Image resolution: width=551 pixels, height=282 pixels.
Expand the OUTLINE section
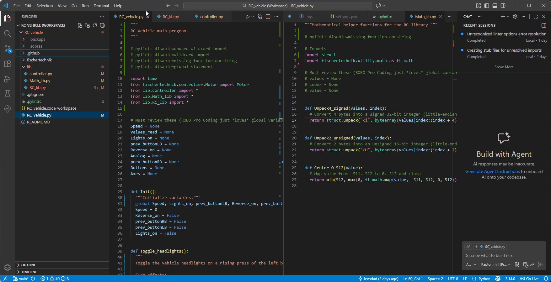[29, 265]
